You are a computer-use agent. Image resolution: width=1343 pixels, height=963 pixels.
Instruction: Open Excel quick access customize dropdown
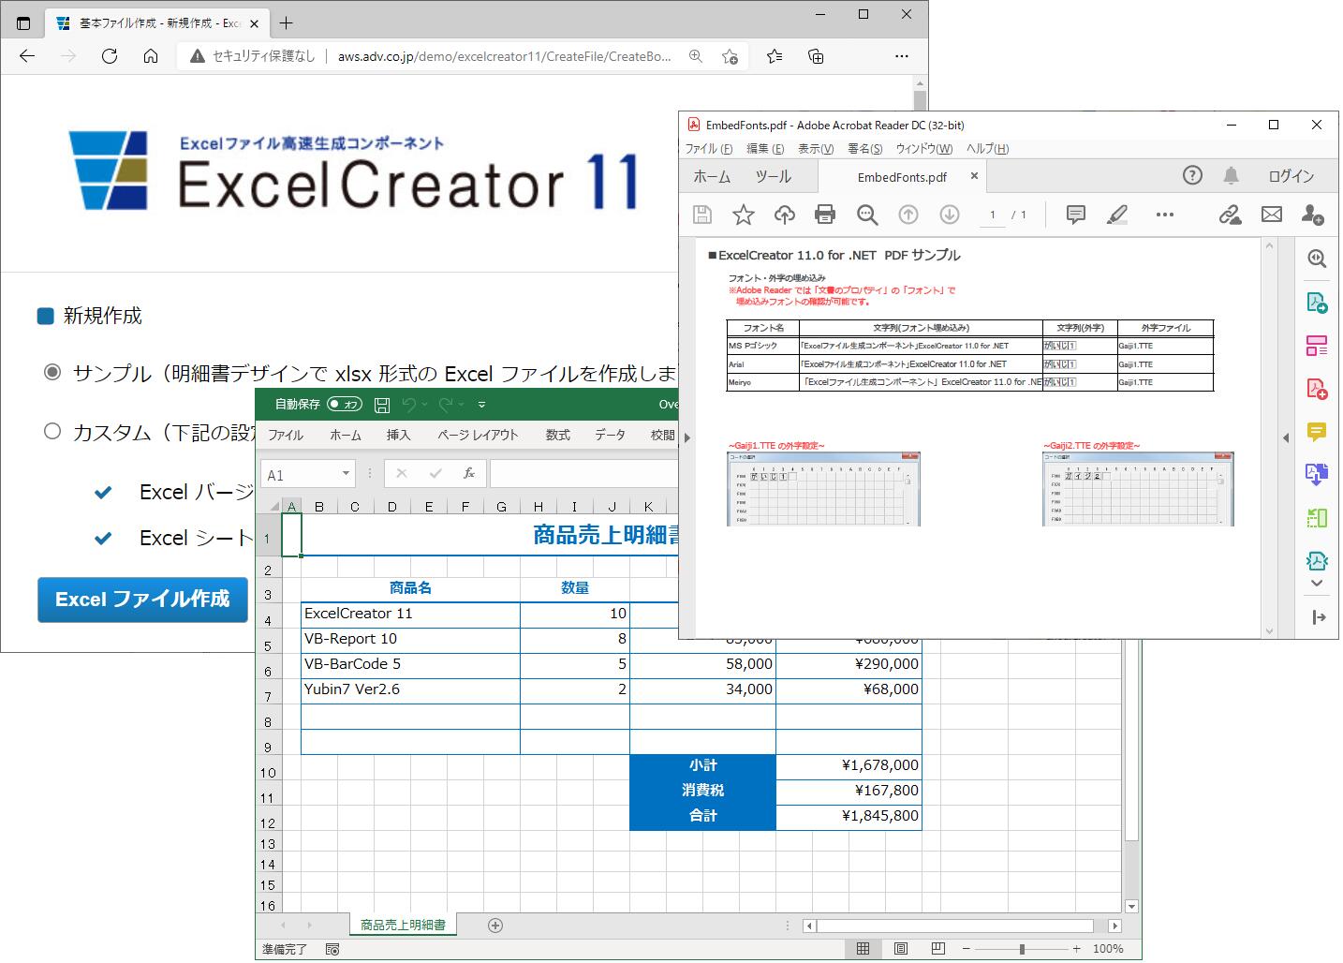tap(481, 405)
